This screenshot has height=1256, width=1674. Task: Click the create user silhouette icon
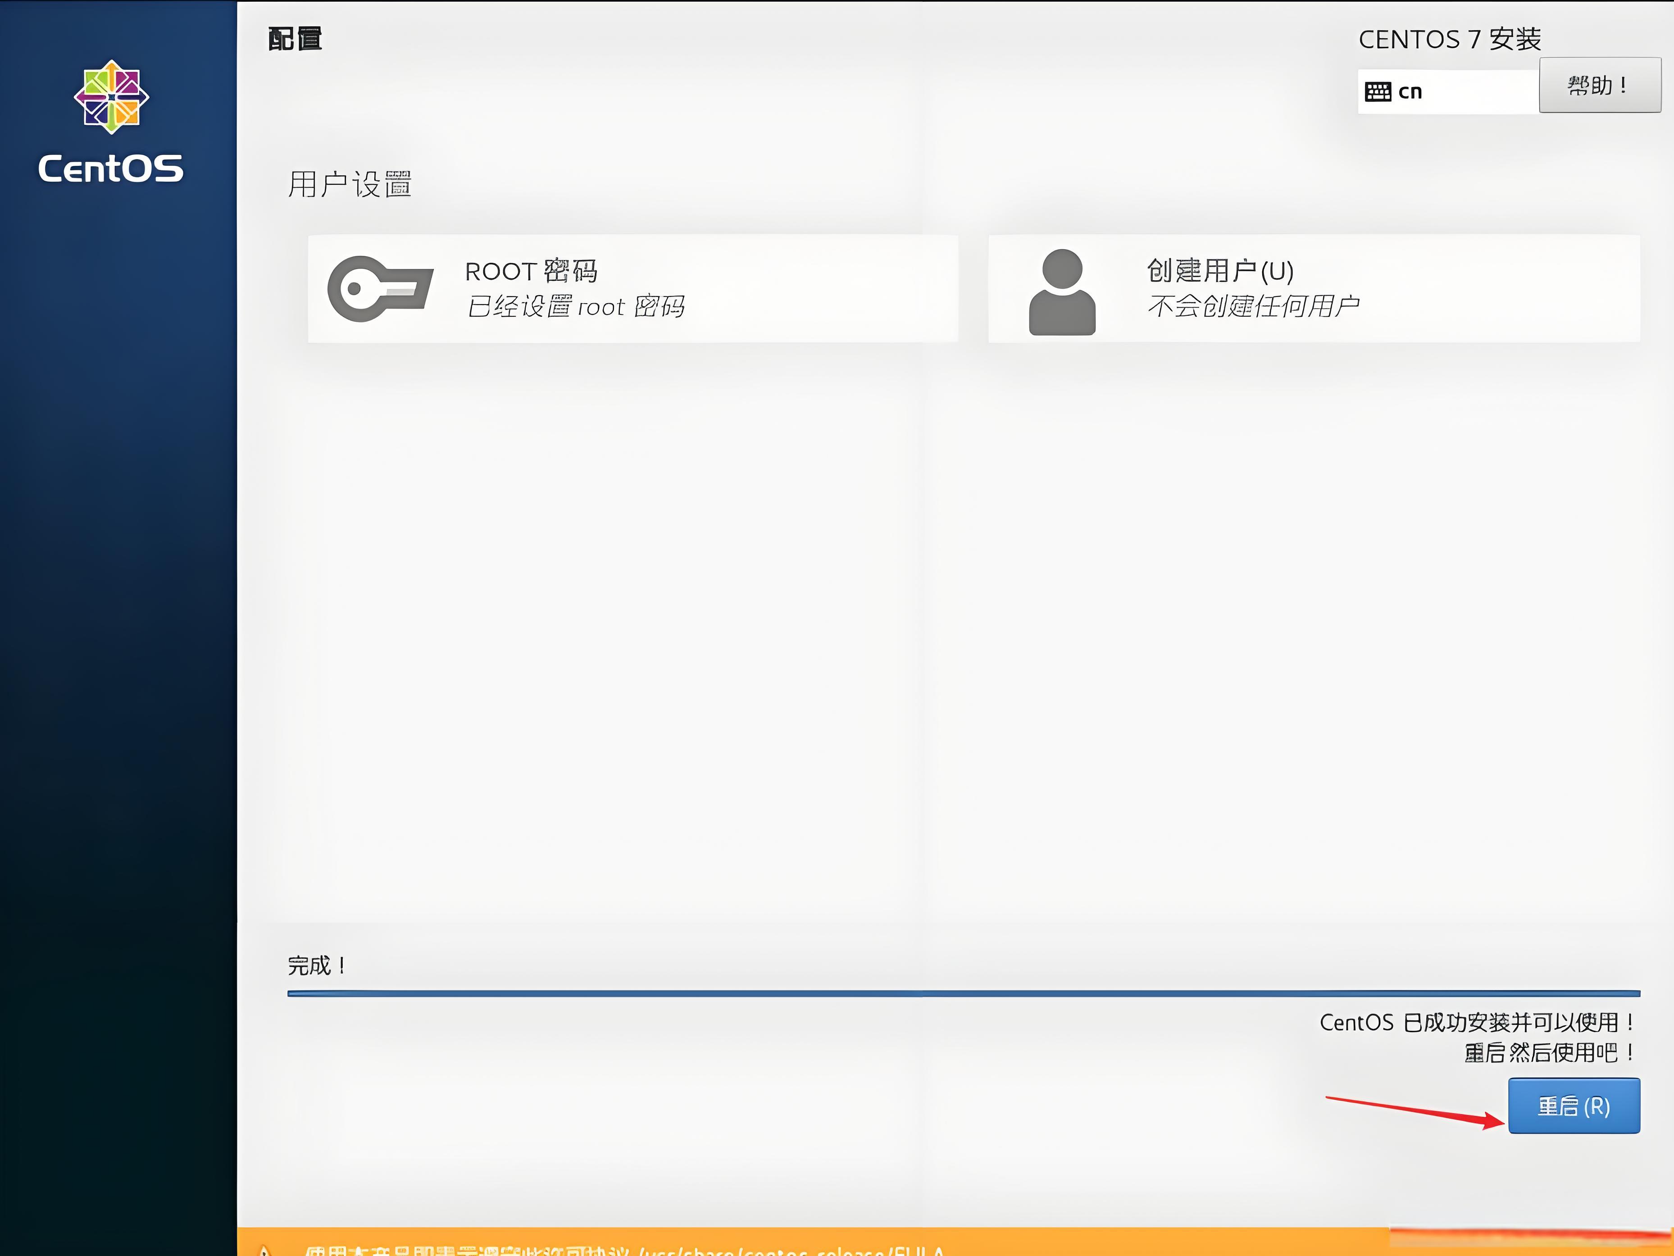tap(1062, 291)
